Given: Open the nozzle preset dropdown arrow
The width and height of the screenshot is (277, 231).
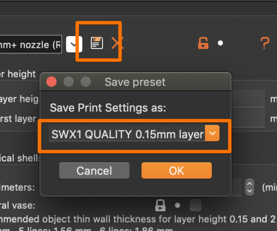Looking at the screenshot, I should coord(74,44).
